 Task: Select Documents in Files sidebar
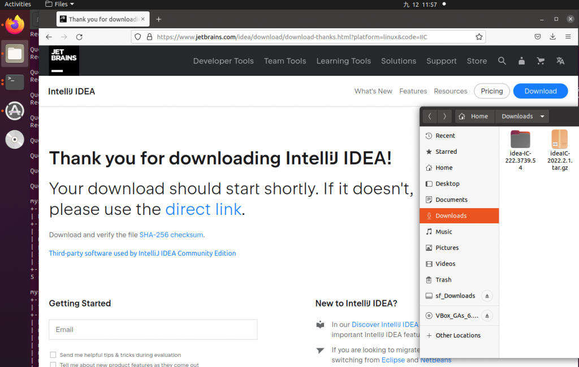click(x=459, y=200)
